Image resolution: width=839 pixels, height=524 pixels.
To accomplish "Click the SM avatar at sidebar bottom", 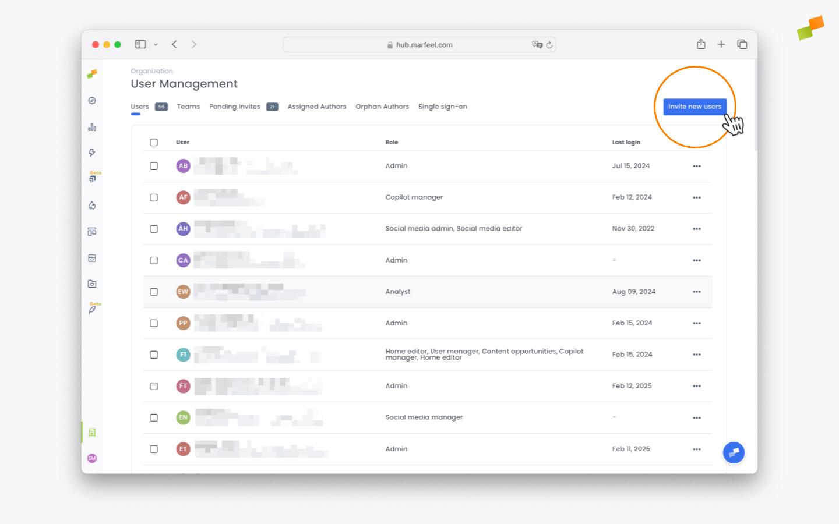I will click(x=91, y=458).
